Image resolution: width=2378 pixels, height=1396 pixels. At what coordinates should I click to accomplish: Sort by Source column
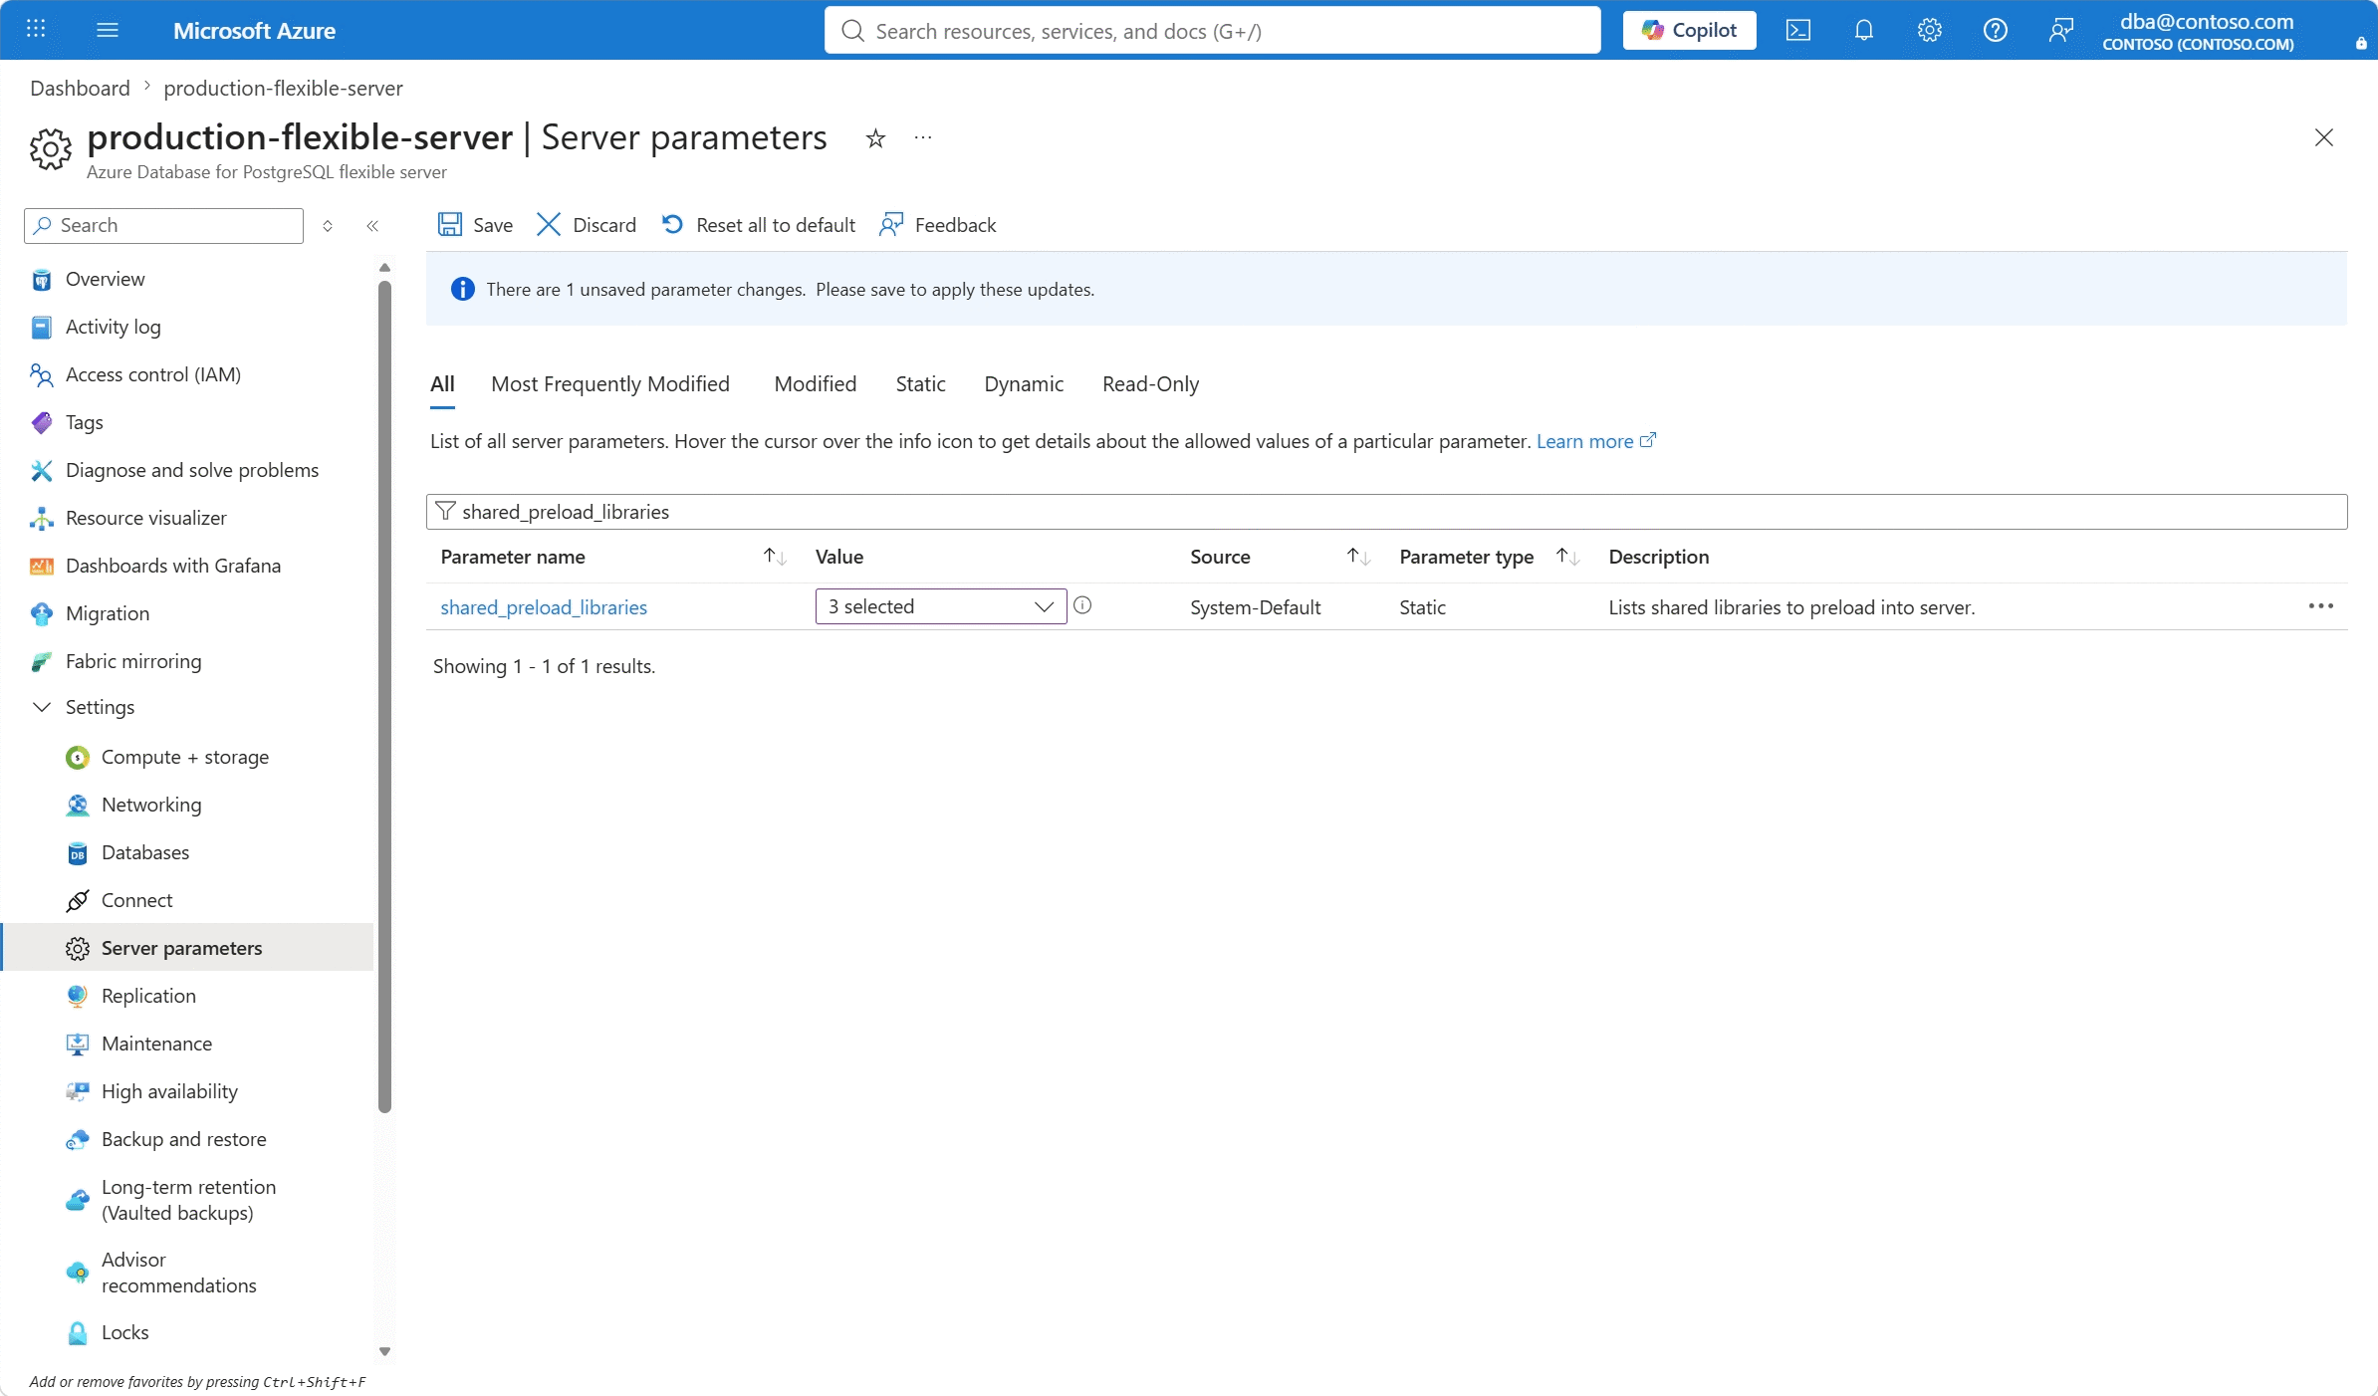point(1358,557)
